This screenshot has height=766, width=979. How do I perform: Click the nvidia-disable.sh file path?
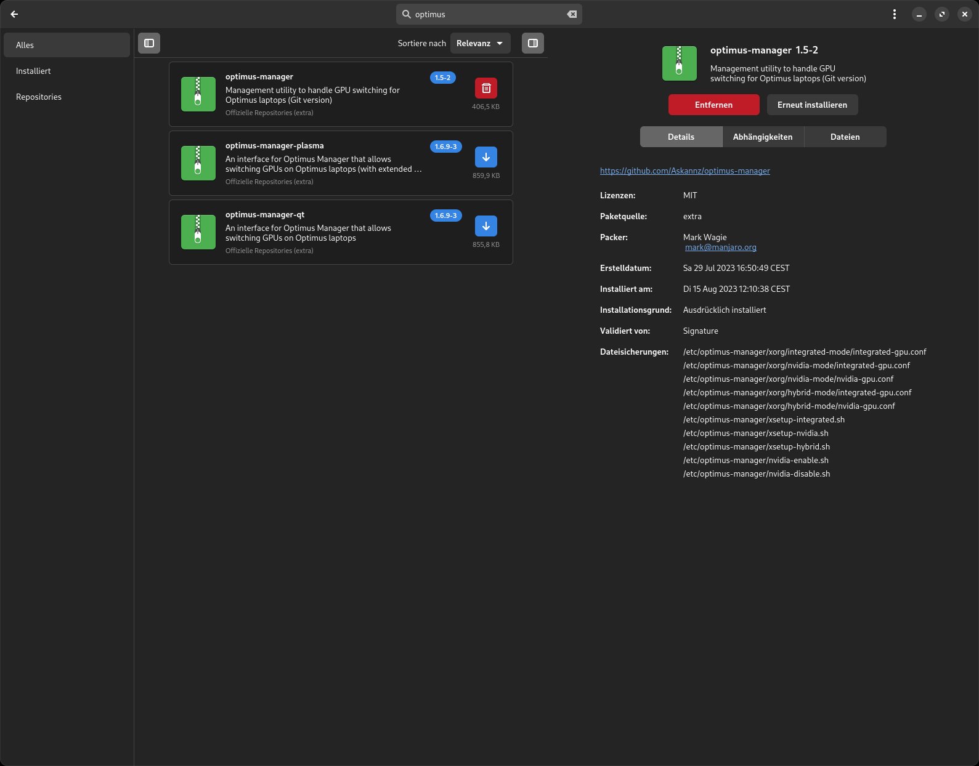point(757,474)
